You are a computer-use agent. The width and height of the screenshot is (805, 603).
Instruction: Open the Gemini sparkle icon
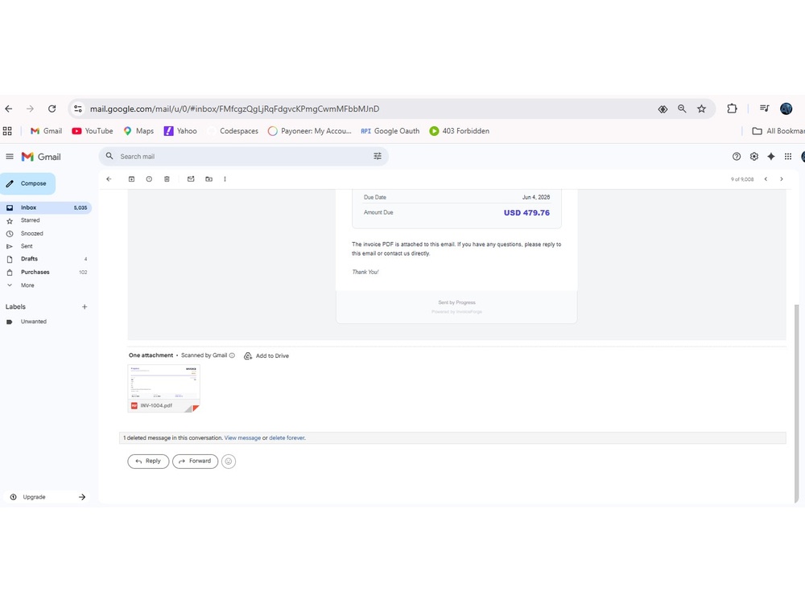pos(770,157)
